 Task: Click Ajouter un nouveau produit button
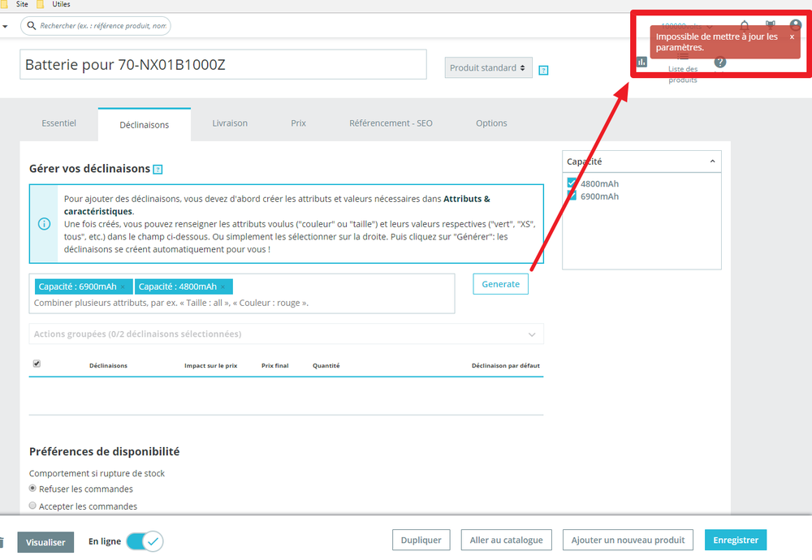pyautogui.click(x=628, y=541)
